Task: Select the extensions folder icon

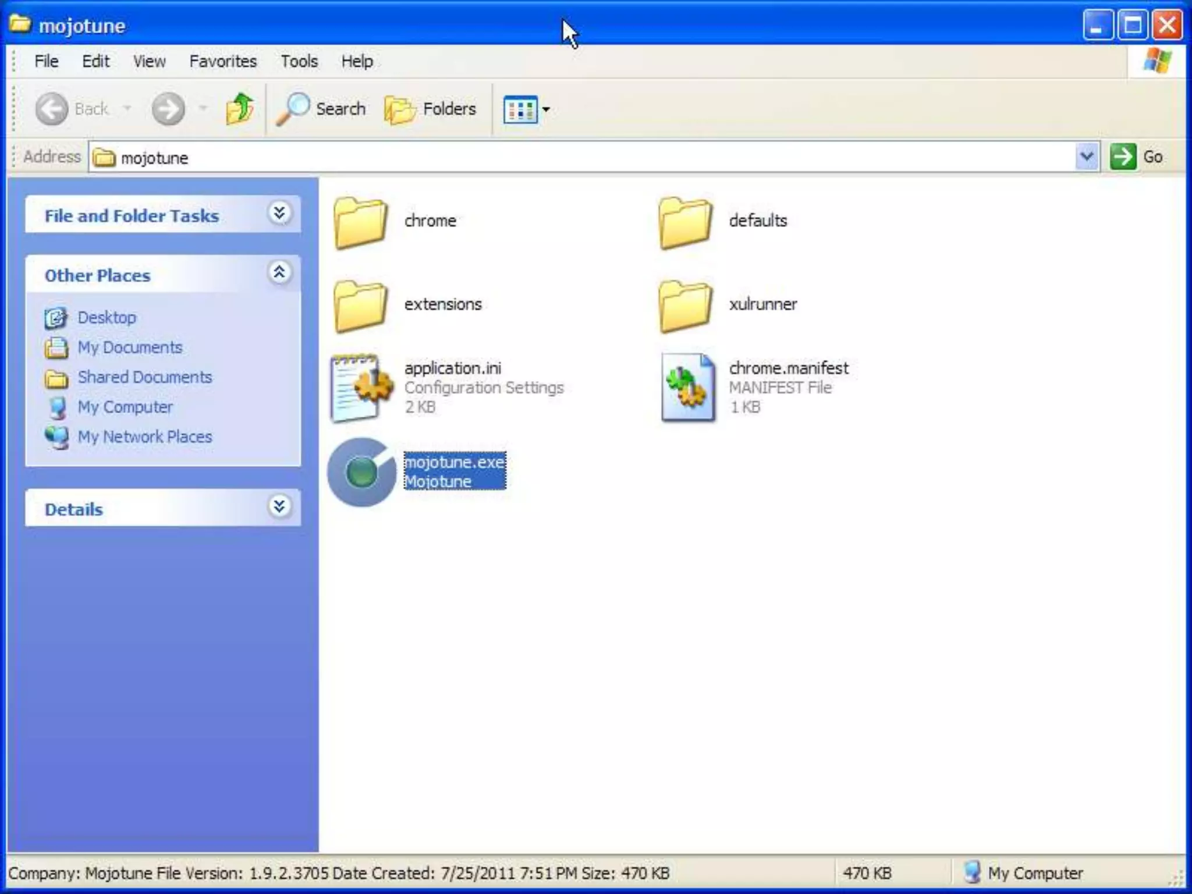Action: [x=361, y=305]
